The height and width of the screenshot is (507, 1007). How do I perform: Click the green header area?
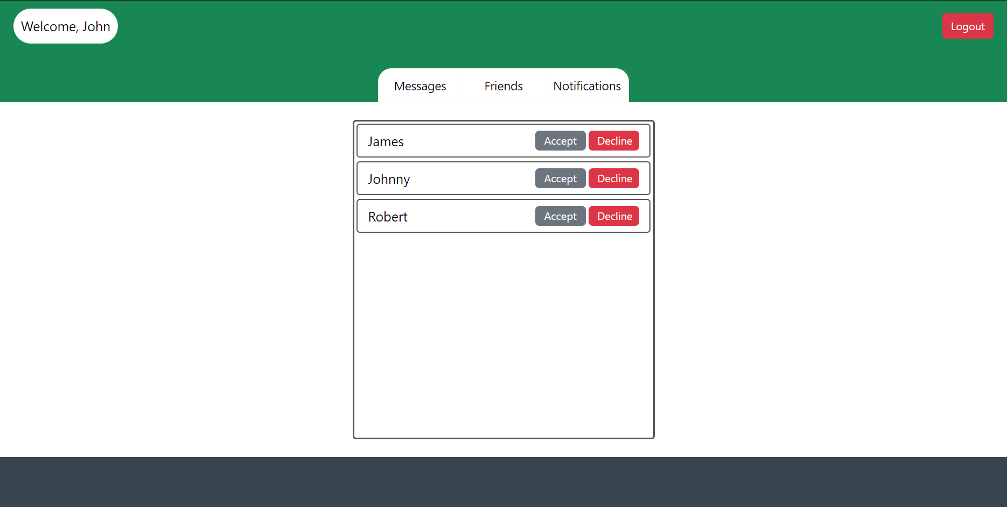(242, 51)
